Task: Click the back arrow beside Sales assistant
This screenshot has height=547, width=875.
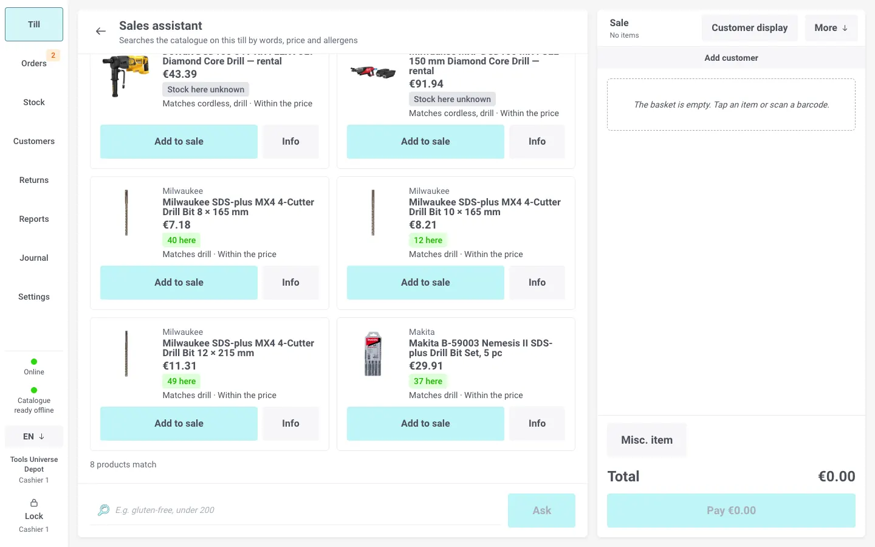Action: pyautogui.click(x=101, y=31)
